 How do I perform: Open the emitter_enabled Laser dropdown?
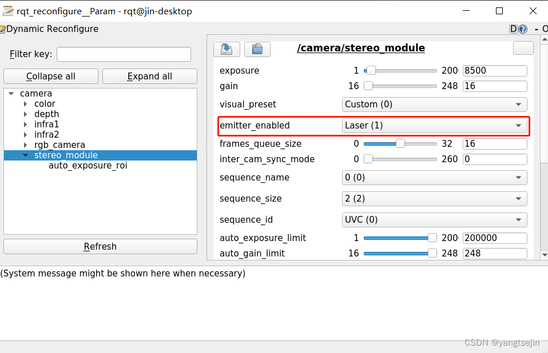tap(434, 126)
